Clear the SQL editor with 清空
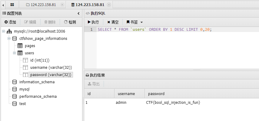Viewport: 259px width, 121px height. pos(113,22)
